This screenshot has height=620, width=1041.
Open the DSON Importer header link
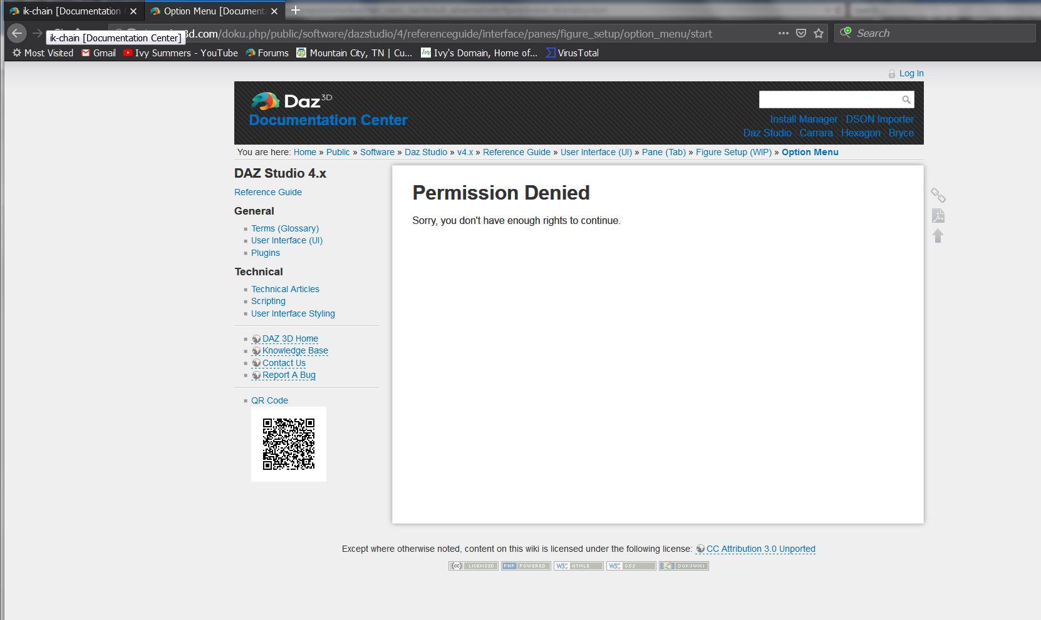[x=880, y=119]
